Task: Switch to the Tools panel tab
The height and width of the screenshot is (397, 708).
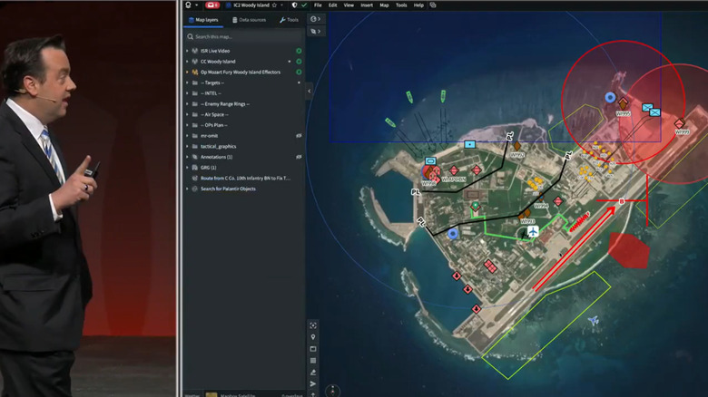Action: [x=289, y=20]
